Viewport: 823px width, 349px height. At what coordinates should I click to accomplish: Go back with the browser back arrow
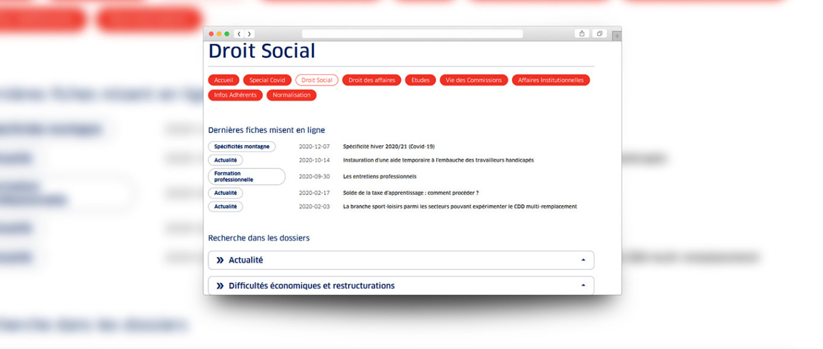[x=239, y=34]
